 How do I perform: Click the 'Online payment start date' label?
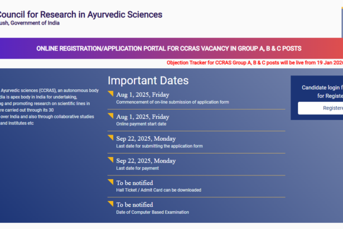[141, 124]
